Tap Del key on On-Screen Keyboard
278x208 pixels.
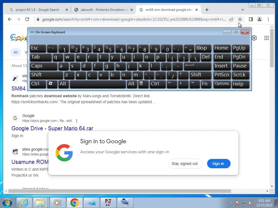pyautogui.click(x=206, y=57)
